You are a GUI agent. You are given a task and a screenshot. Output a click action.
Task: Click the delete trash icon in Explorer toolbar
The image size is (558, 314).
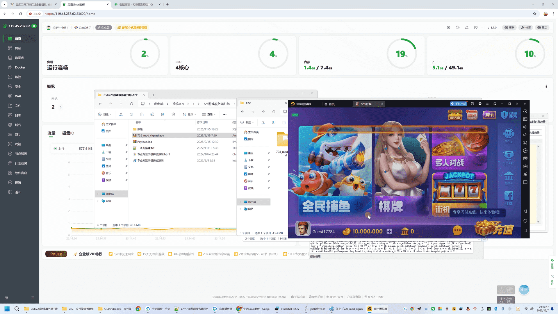[173, 115]
